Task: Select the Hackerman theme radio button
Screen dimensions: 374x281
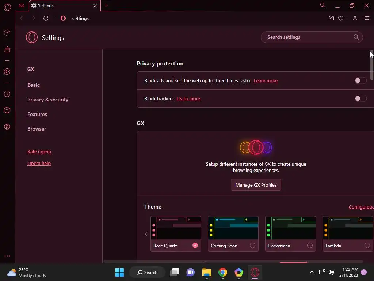Action: (x=310, y=246)
